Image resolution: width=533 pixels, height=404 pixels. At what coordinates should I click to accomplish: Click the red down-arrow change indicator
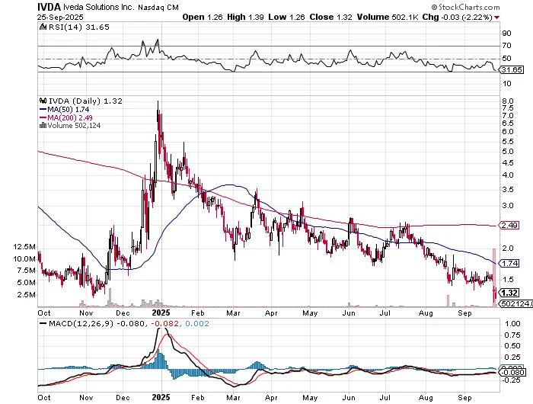click(497, 18)
